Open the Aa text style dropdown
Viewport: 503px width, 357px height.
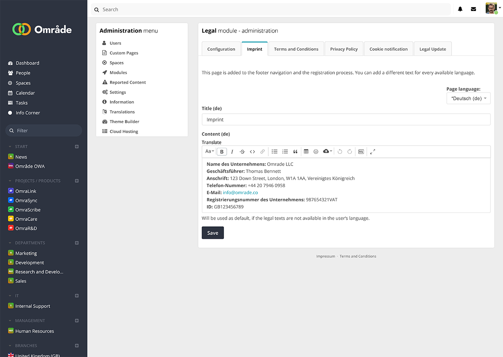pos(209,151)
